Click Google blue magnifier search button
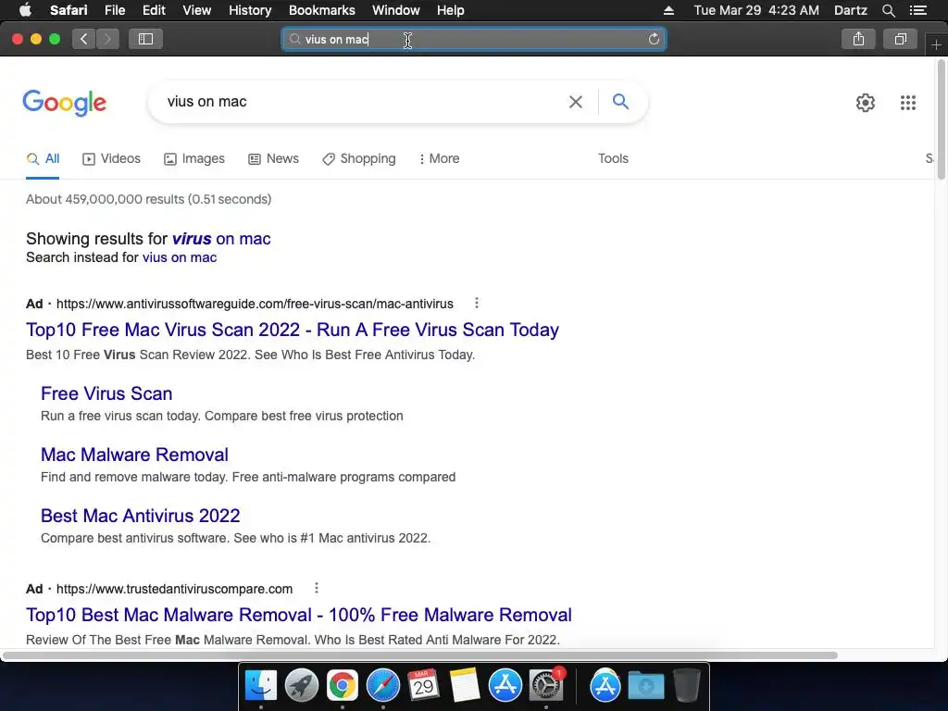948x711 pixels. click(x=620, y=102)
